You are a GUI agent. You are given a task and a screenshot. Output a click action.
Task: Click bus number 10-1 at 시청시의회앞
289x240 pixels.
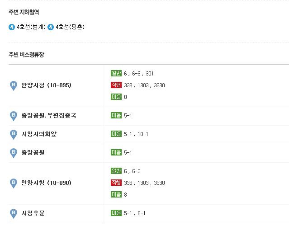point(143,134)
